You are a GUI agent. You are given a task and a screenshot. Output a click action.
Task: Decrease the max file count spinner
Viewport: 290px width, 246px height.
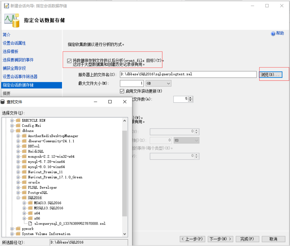[190, 100]
